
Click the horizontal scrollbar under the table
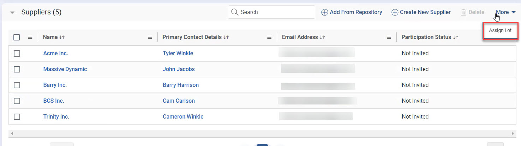(x=262, y=134)
